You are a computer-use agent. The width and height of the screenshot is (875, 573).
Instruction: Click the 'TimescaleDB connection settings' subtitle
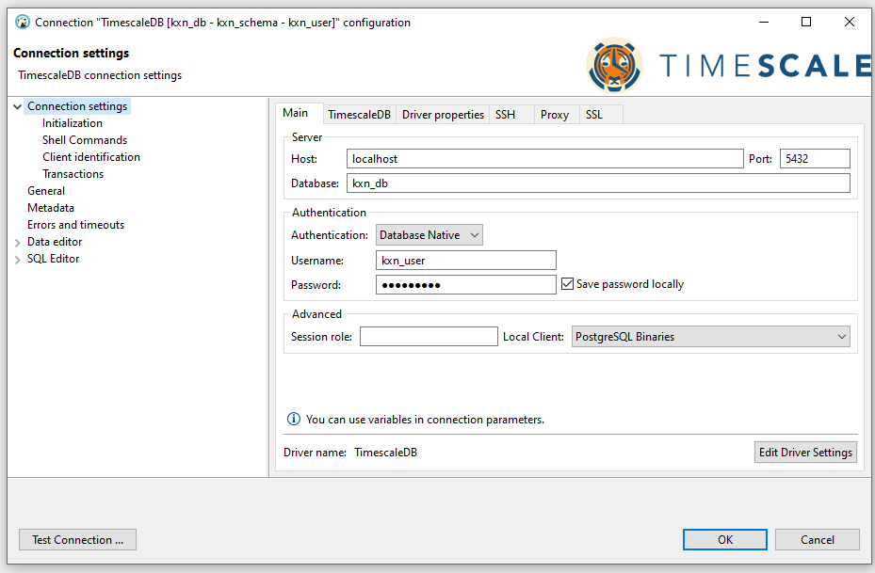[100, 75]
